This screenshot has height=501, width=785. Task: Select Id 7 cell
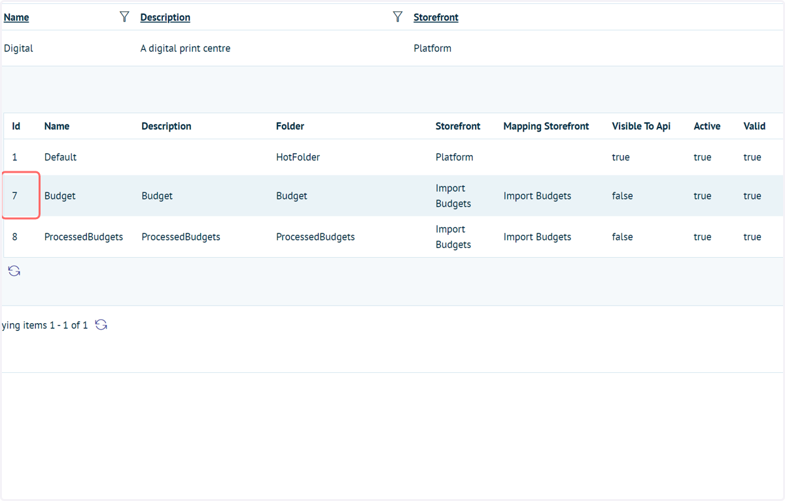pyautogui.click(x=14, y=196)
